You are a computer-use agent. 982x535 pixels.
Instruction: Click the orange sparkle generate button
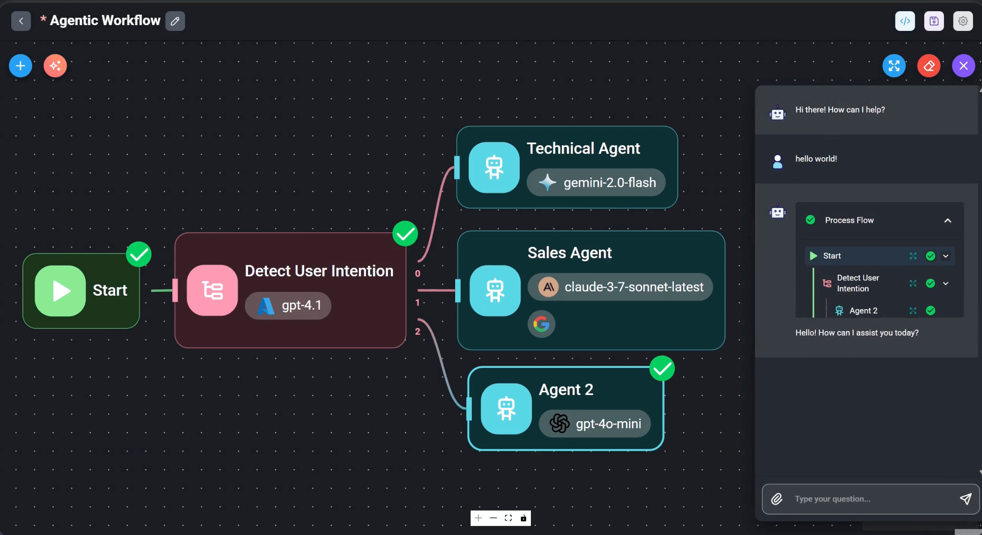coord(55,66)
